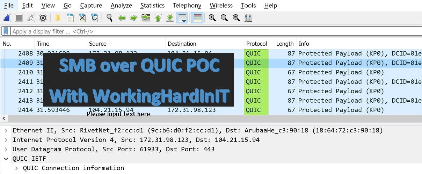Collapse the QUIC IETF section
This screenshot has width=422, height=174.
[6, 159]
